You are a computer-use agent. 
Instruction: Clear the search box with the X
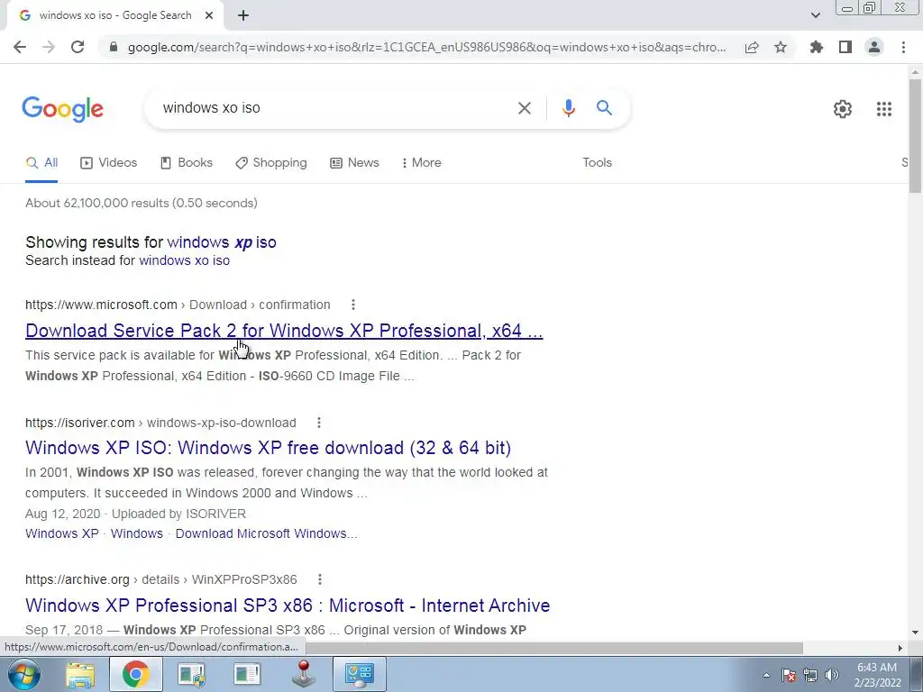click(524, 108)
